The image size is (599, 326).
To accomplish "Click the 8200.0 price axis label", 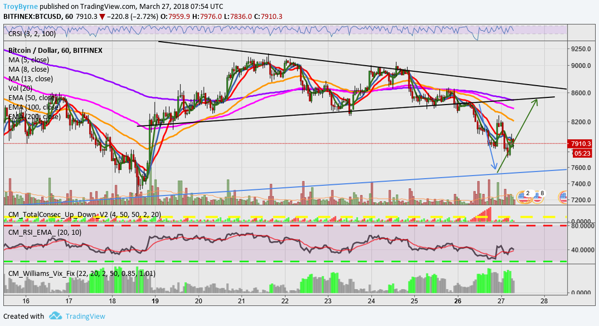I will pyautogui.click(x=581, y=122).
